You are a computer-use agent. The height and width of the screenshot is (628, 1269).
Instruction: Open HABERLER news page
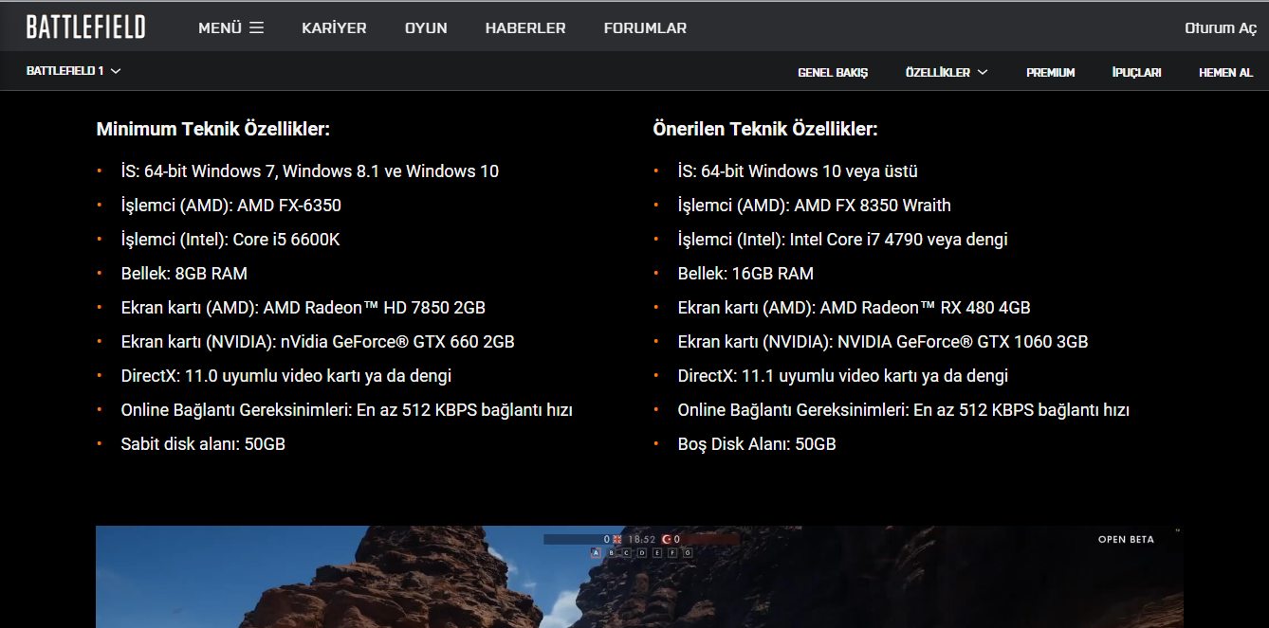point(525,28)
